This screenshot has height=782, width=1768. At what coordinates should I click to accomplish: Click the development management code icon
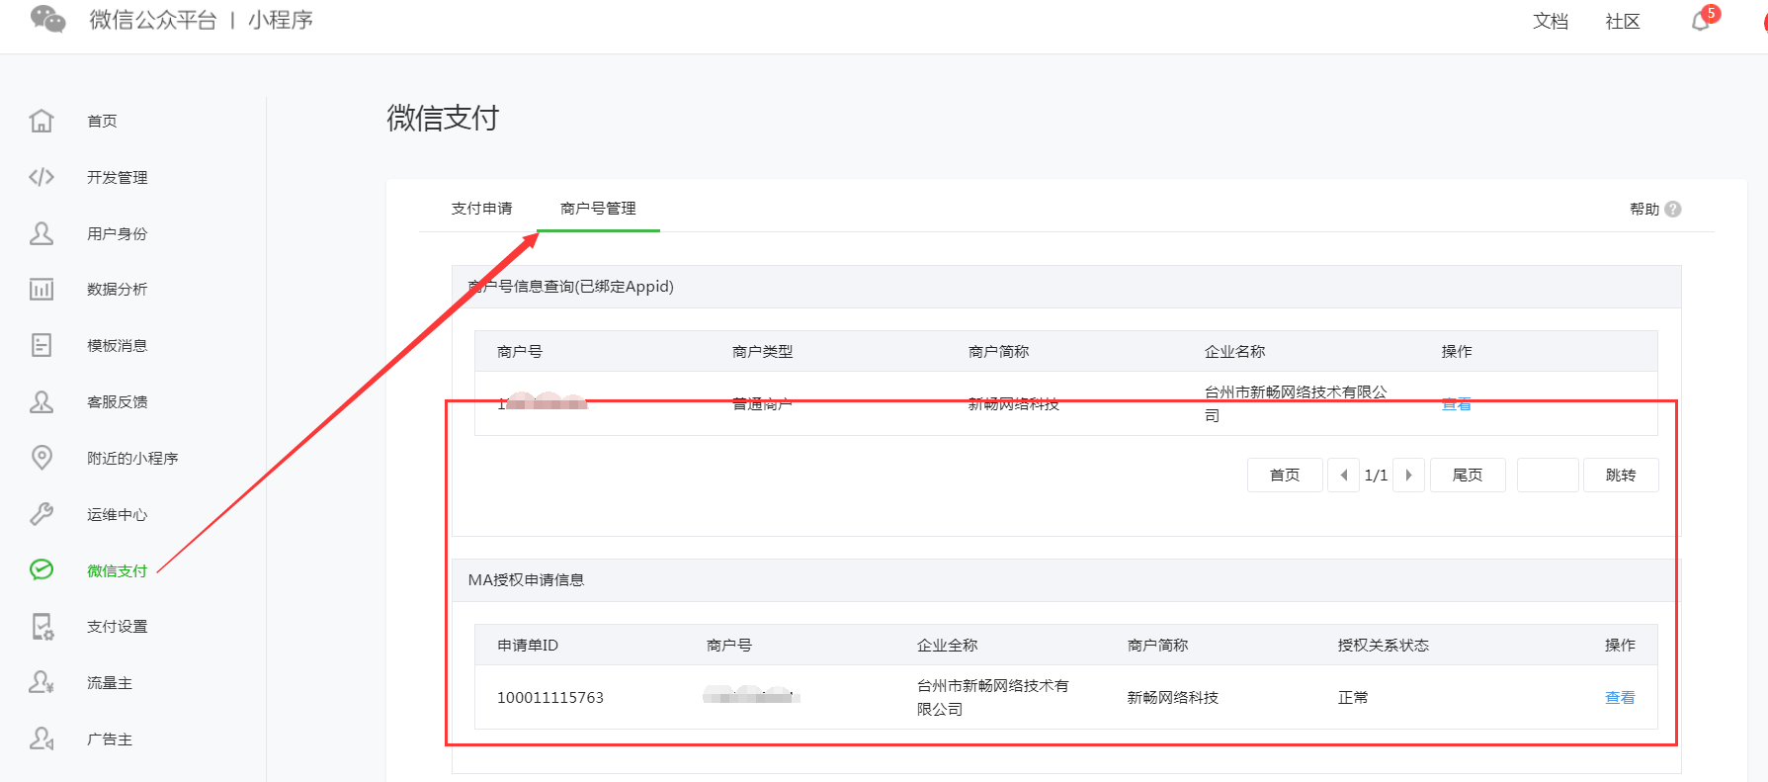[x=42, y=177]
